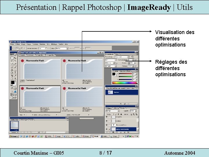Screen dimensions: 209x157
Task: Toggle lock position (move cross) in Calques
Action: (x=118, y=114)
